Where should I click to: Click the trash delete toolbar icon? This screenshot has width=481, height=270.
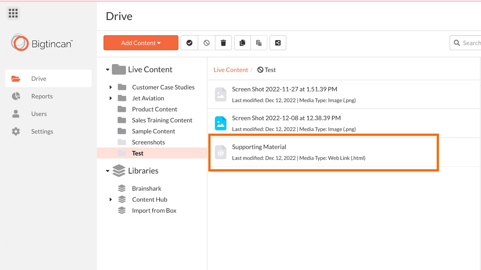tap(223, 43)
